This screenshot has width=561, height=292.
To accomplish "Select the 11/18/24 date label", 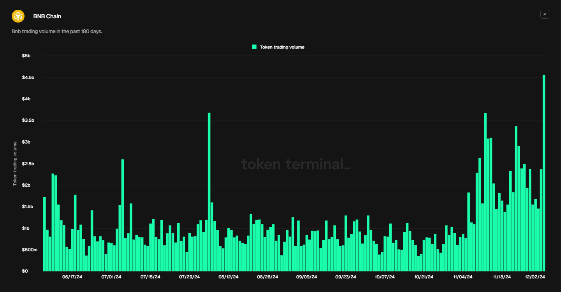I will 502,277.
